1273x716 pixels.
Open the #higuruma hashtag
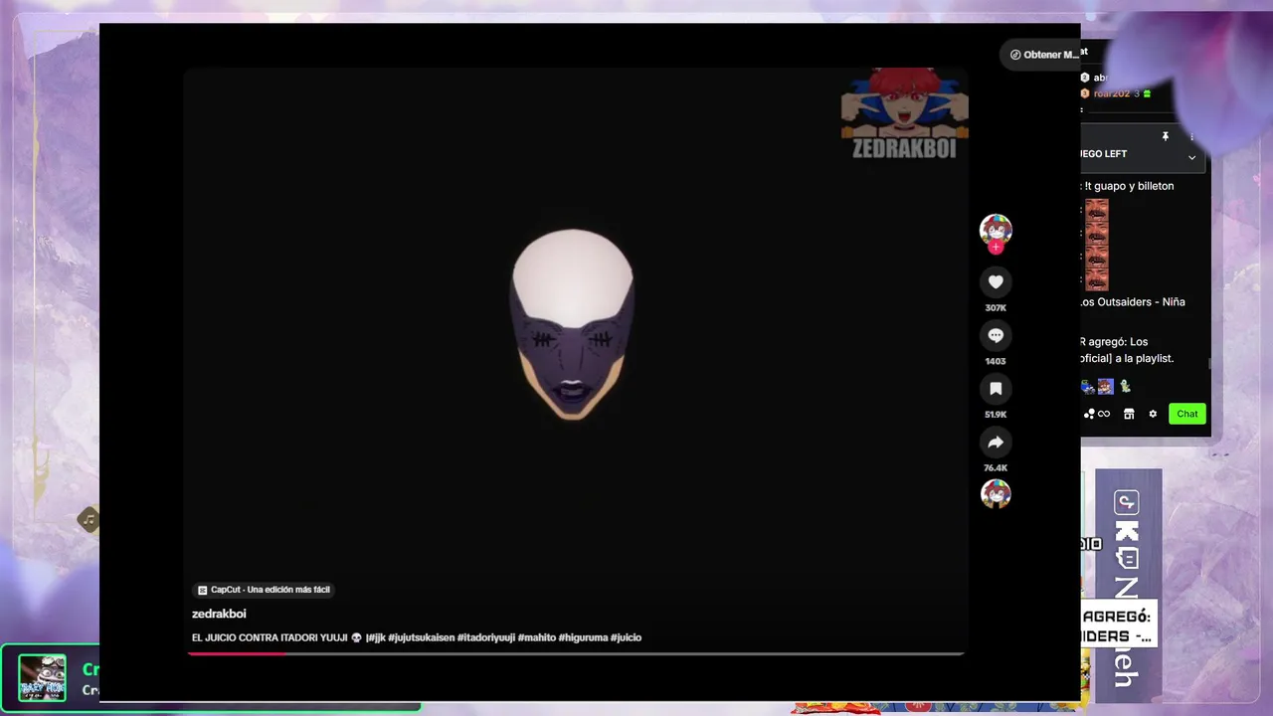pyautogui.click(x=583, y=637)
